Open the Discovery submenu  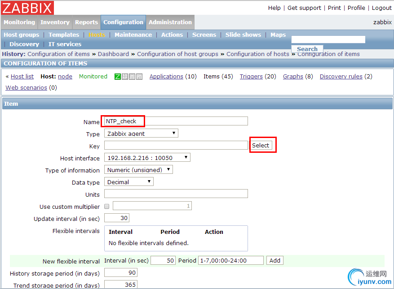tap(24, 44)
